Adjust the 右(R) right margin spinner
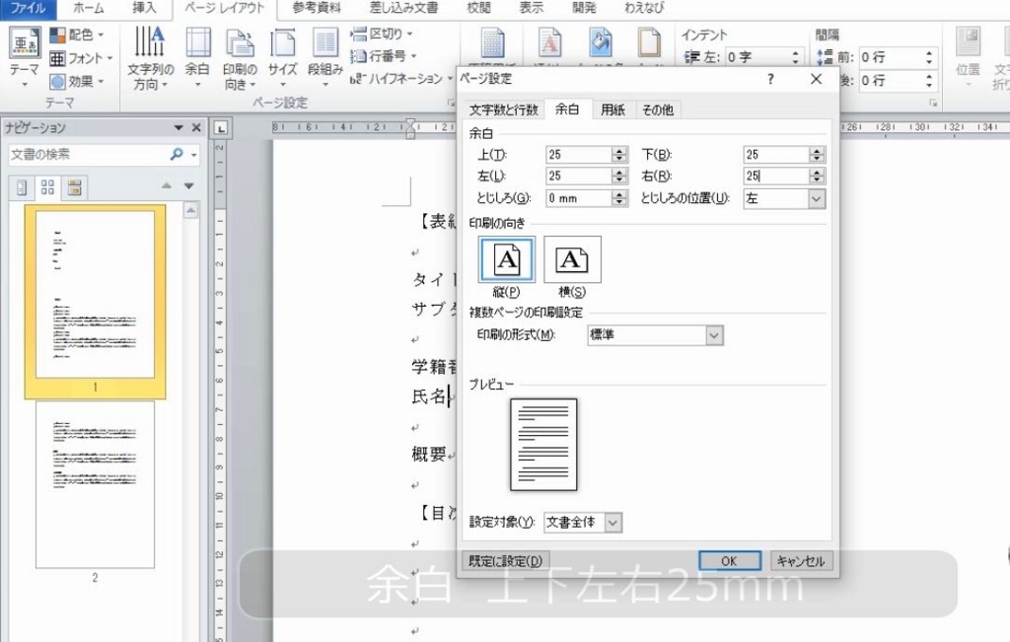This screenshot has width=1010, height=642. click(x=817, y=176)
